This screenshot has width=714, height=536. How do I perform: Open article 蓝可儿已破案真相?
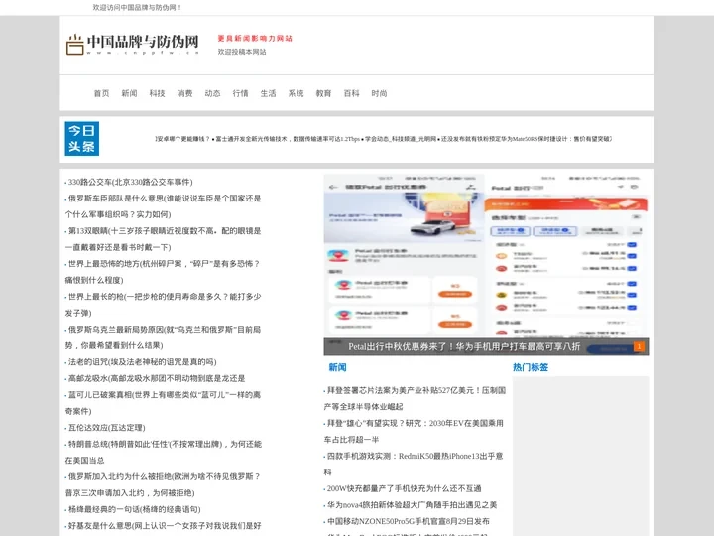coord(163,403)
